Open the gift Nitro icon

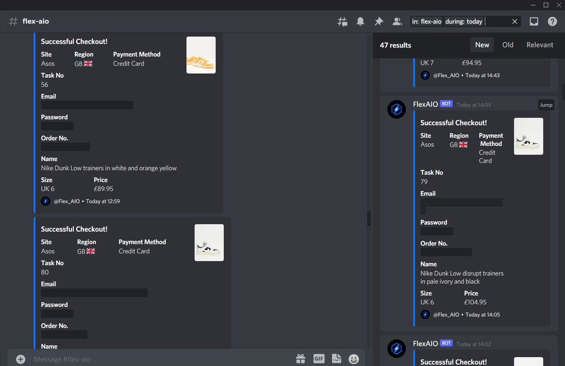(300, 359)
